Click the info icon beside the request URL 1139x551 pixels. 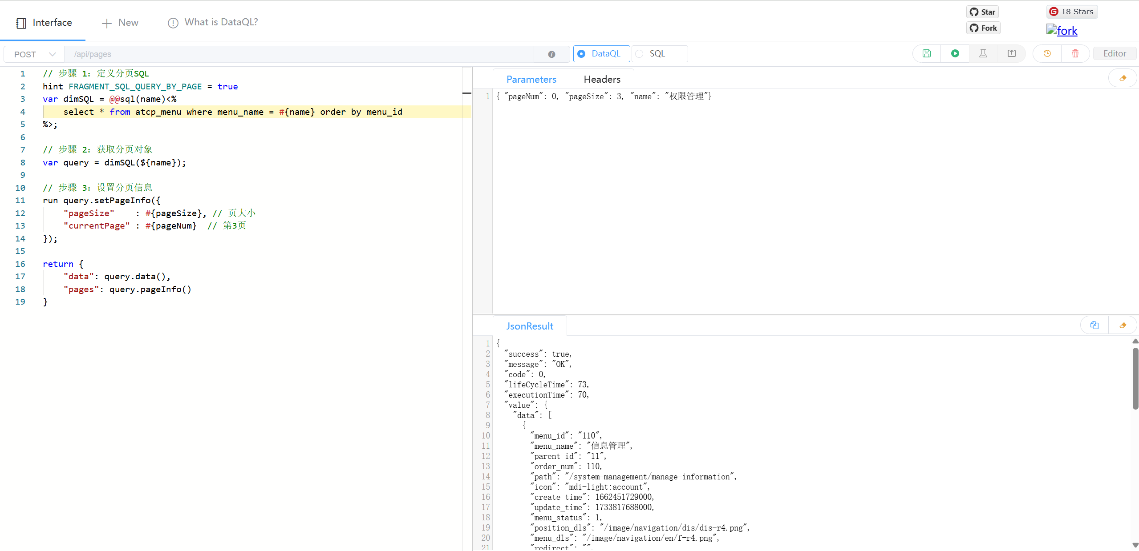(x=551, y=54)
